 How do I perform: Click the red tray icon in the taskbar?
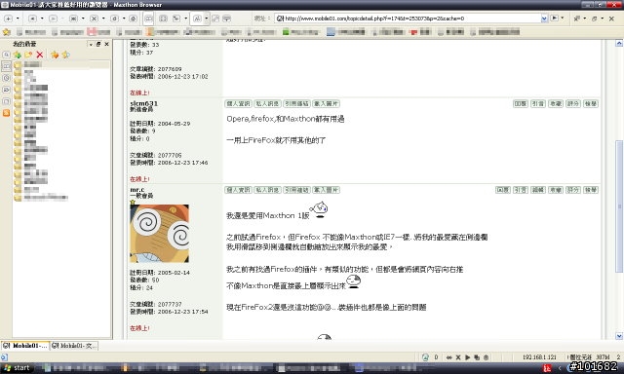(x=548, y=368)
